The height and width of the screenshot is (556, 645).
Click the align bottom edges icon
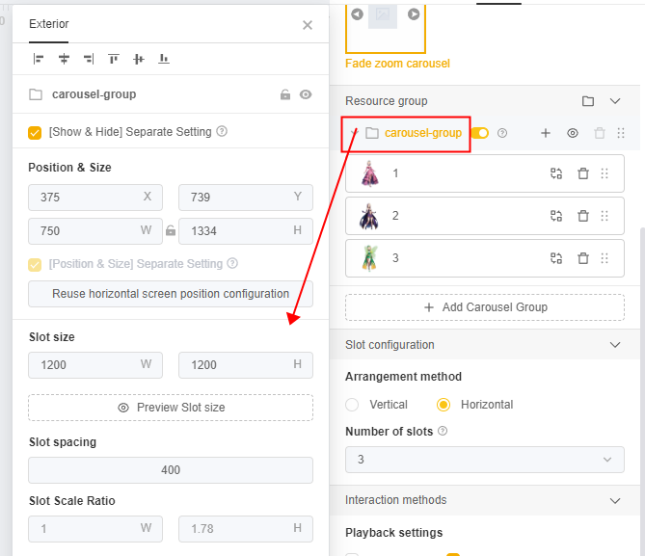[x=164, y=59]
